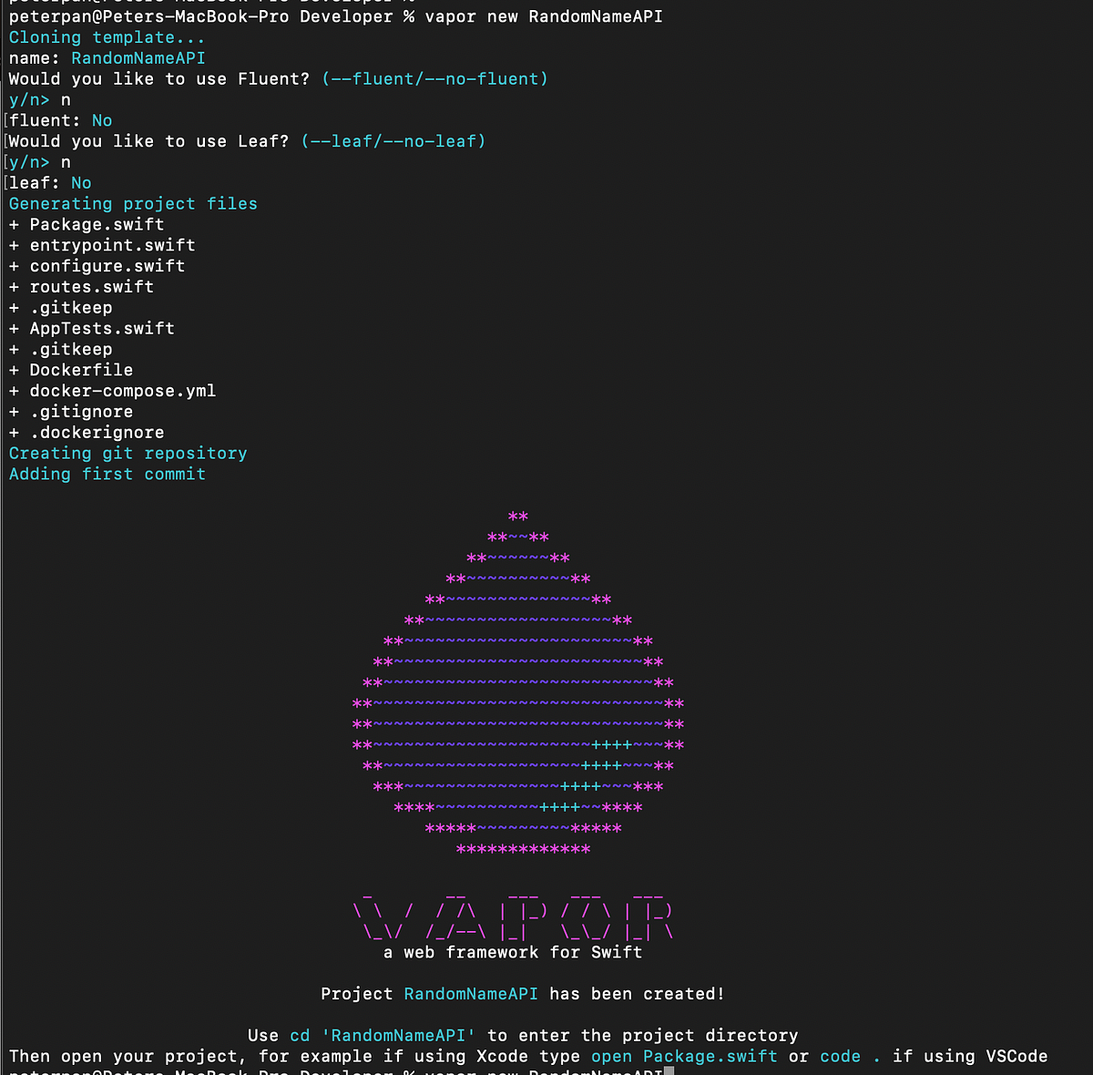Click the docker-compose.yml file entry
The width and height of the screenshot is (1093, 1075).
click(x=122, y=390)
